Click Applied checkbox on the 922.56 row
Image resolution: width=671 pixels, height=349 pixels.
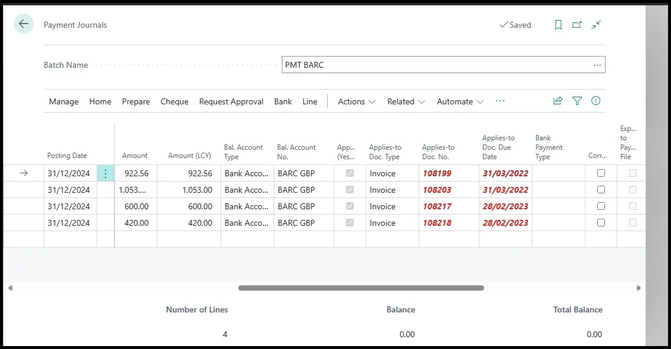(x=350, y=173)
